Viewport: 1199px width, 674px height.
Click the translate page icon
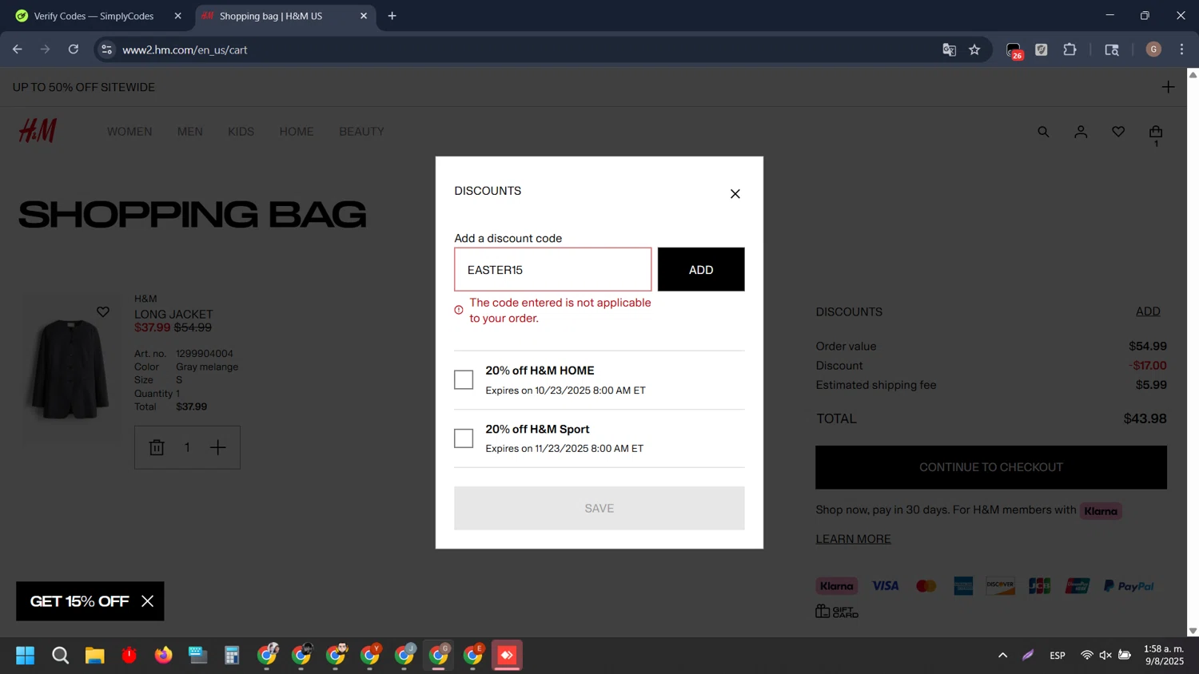(949, 50)
